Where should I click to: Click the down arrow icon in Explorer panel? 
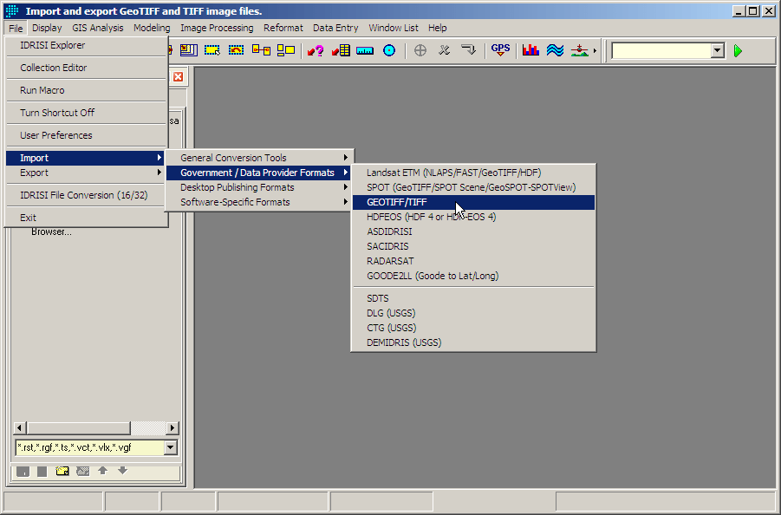click(x=122, y=470)
